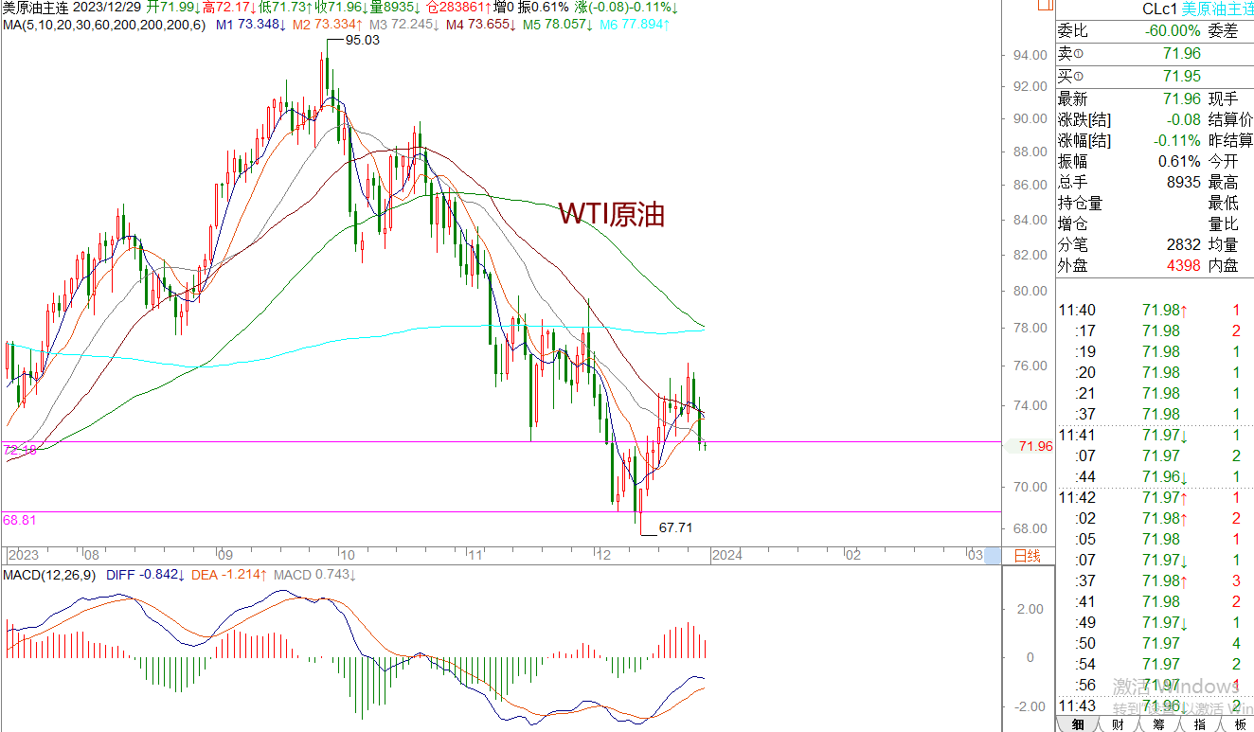
Task: Click the 开71.99 open price in header
Action: (173, 7)
